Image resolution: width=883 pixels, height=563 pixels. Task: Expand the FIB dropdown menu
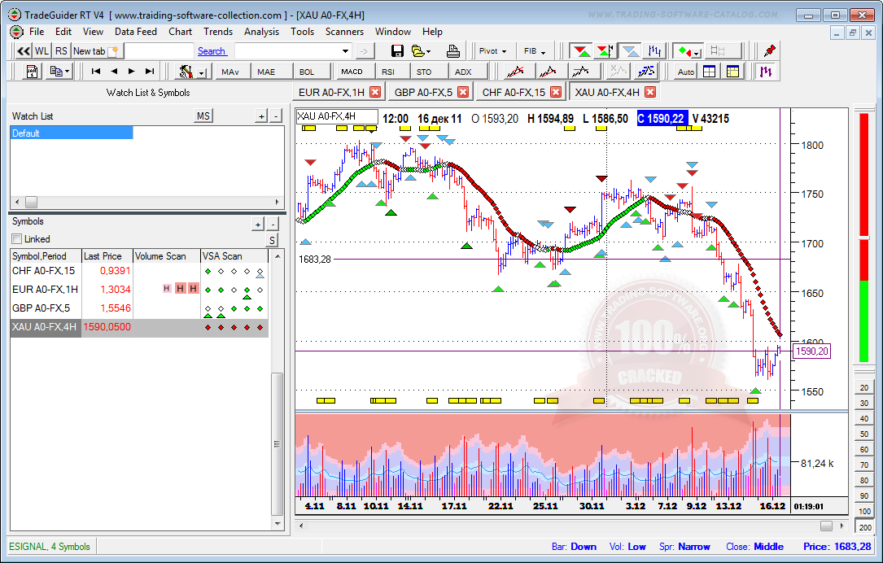pyautogui.click(x=535, y=51)
